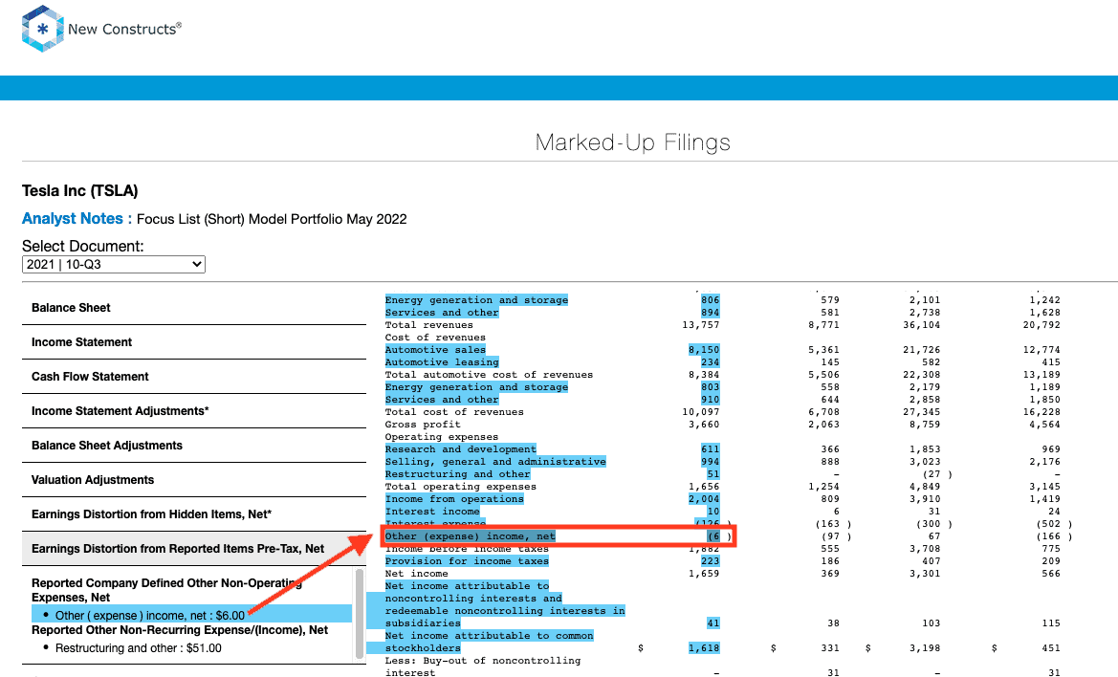This screenshot has height=677, width=1118.
Task: Click the Tesla Inc (TSLA) company heading
Action: [80, 191]
